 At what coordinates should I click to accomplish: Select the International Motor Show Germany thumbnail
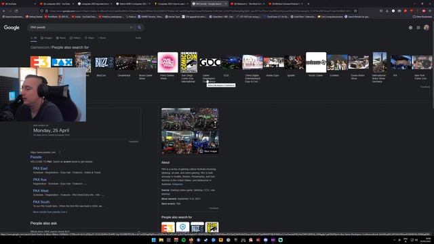click(x=380, y=62)
